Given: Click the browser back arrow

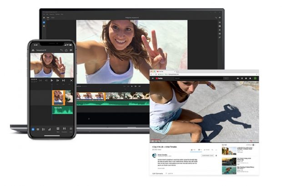Looking at the screenshot, I should click(x=151, y=74).
